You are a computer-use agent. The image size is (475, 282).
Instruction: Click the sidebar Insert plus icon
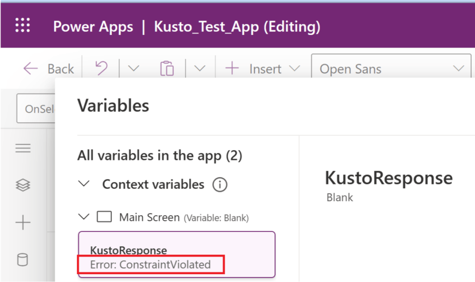pyautogui.click(x=23, y=223)
